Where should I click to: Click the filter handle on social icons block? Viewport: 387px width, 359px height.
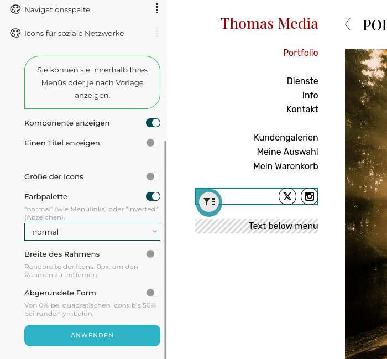tap(209, 202)
